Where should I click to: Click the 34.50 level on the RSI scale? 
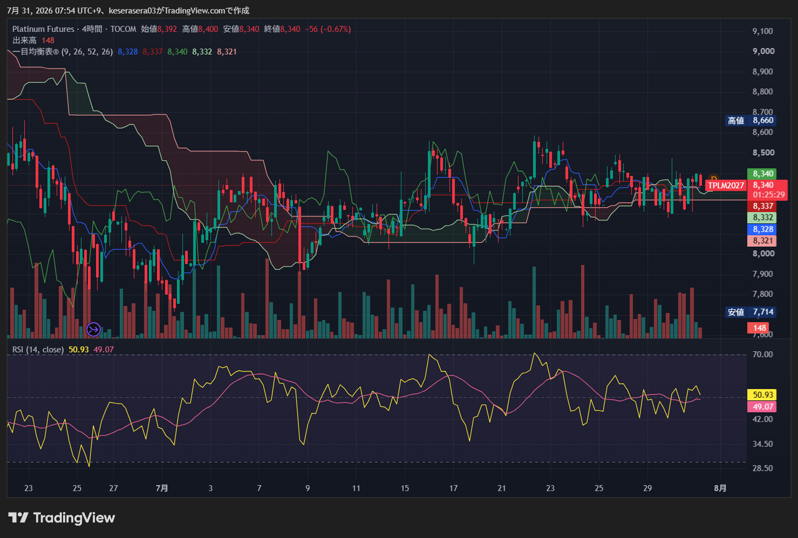(x=763, y=444)
